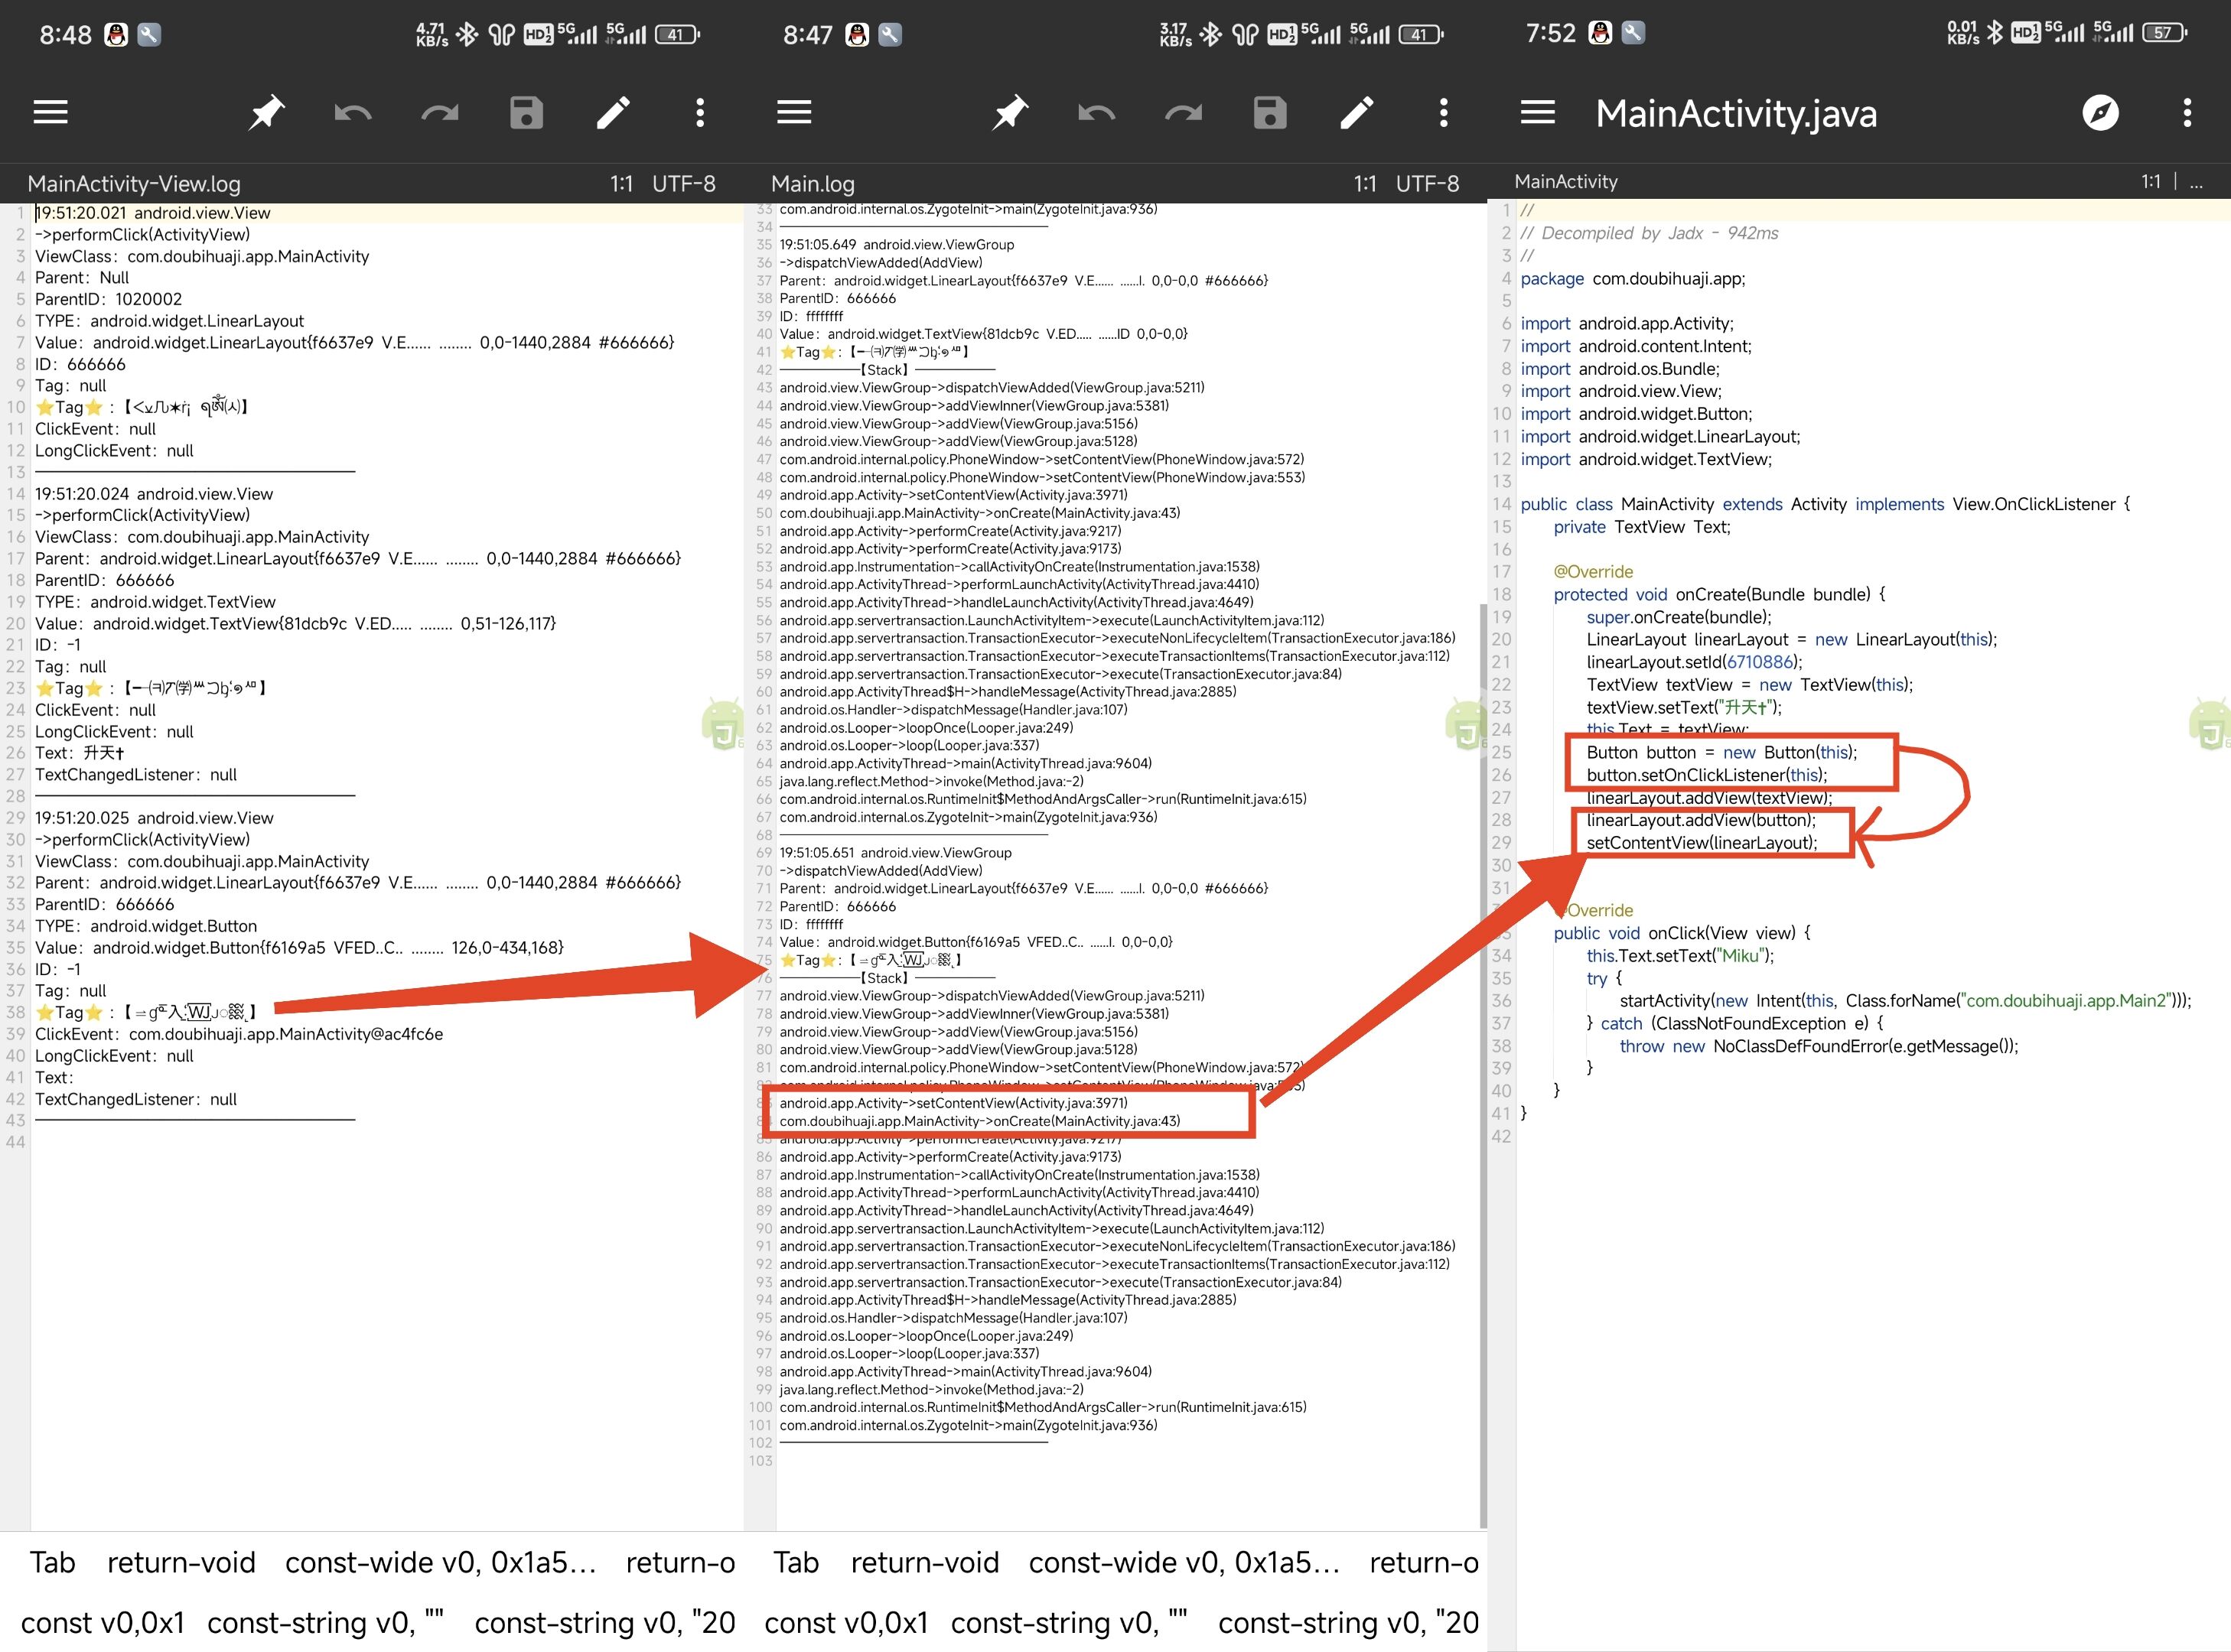2231x1652 pixels.
Task: Tap compass navigation icon in MainActivity.java viewer
Action: (2100, 112)
